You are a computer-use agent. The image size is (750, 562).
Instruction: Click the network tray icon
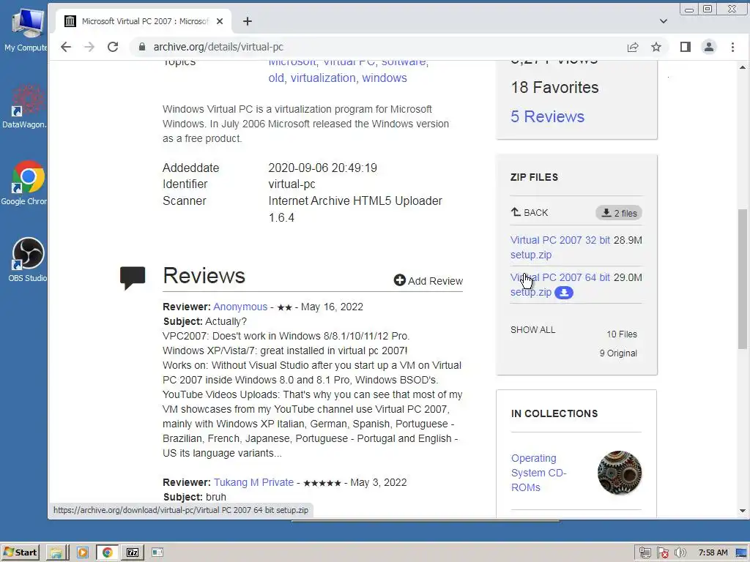(x=645, y=553)
